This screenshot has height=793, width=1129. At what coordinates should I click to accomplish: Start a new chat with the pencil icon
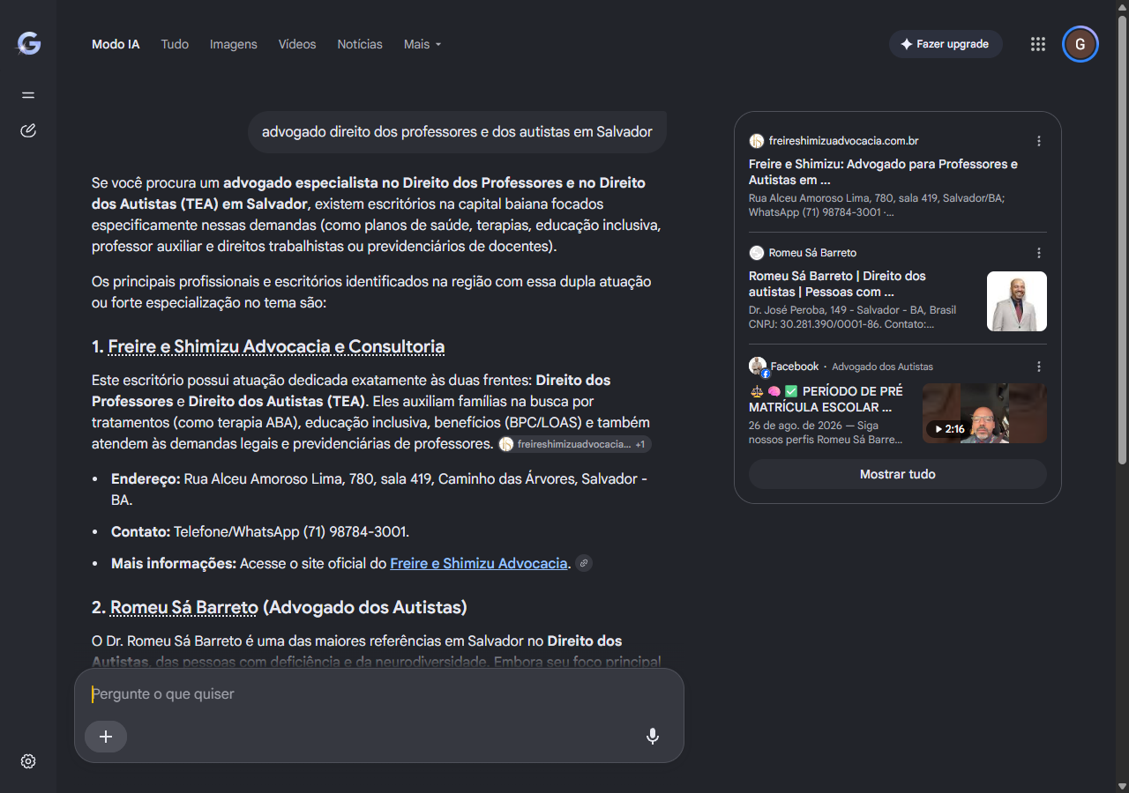coord(28,131)
